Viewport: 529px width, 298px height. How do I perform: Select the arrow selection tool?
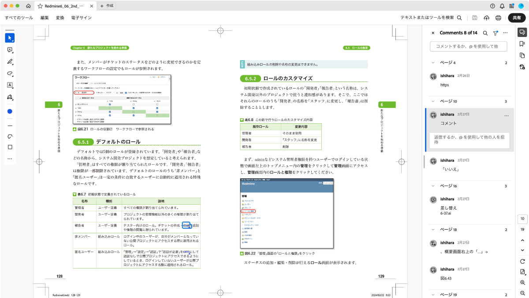(10, 38)
